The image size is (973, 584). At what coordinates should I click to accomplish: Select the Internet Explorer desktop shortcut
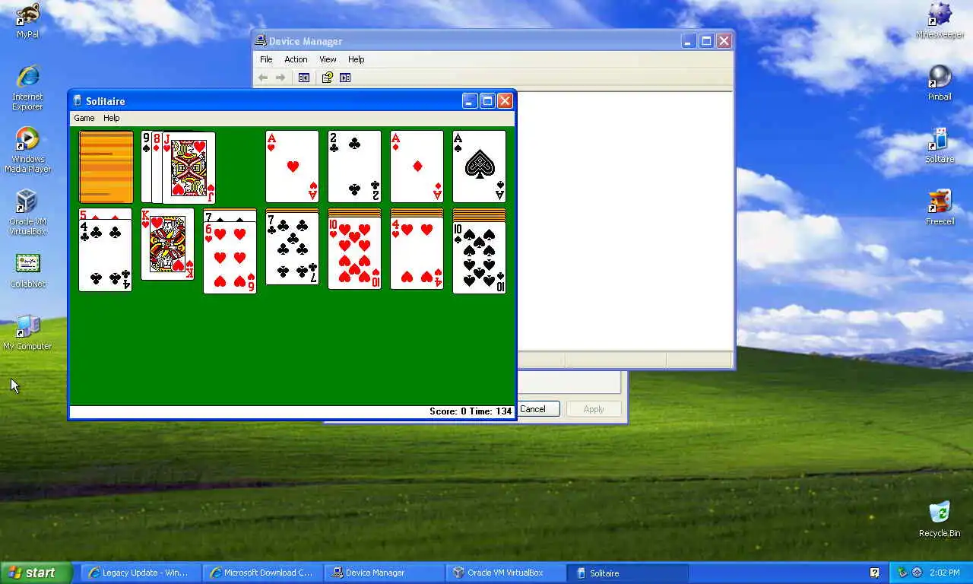coord(27,88)
